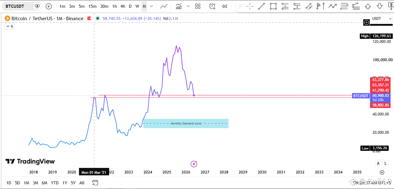
Task: Switch to the 5m timeframe
Action: tap(81, 6)
